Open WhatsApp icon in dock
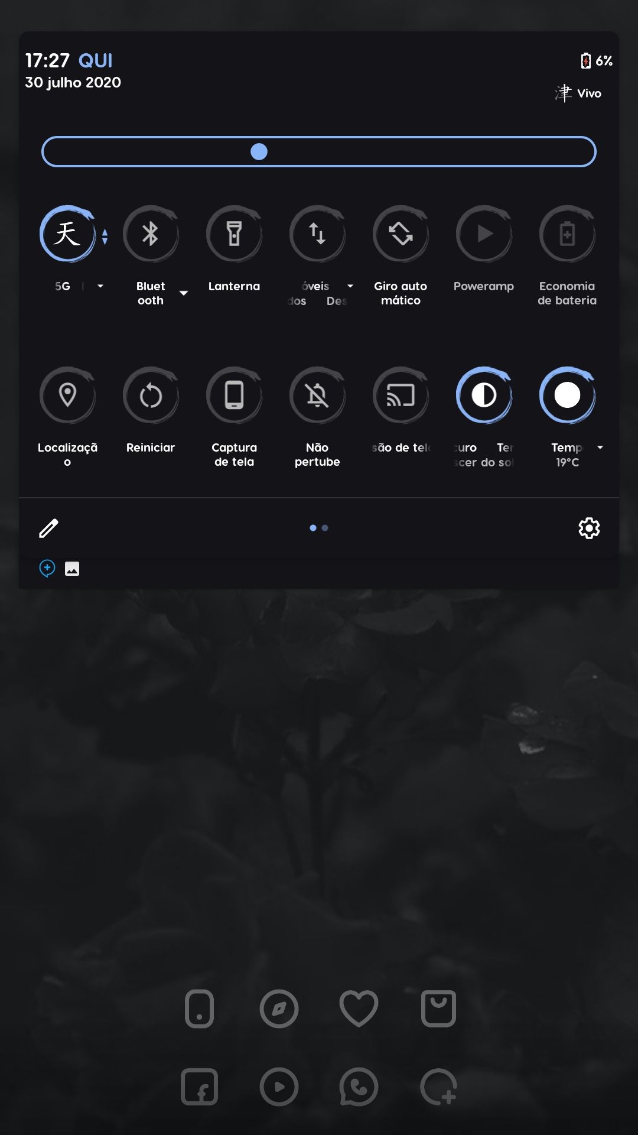This screenshot has width=638, height=1135. 359,1087
